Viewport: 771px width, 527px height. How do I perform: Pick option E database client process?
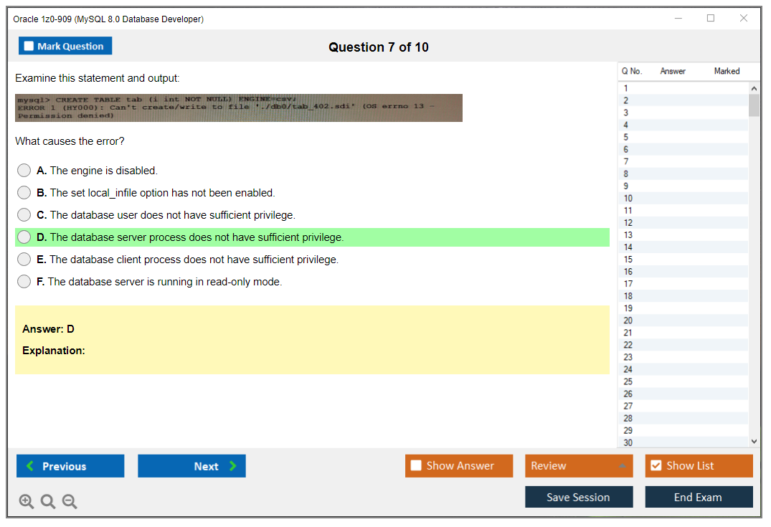(24, 260)
